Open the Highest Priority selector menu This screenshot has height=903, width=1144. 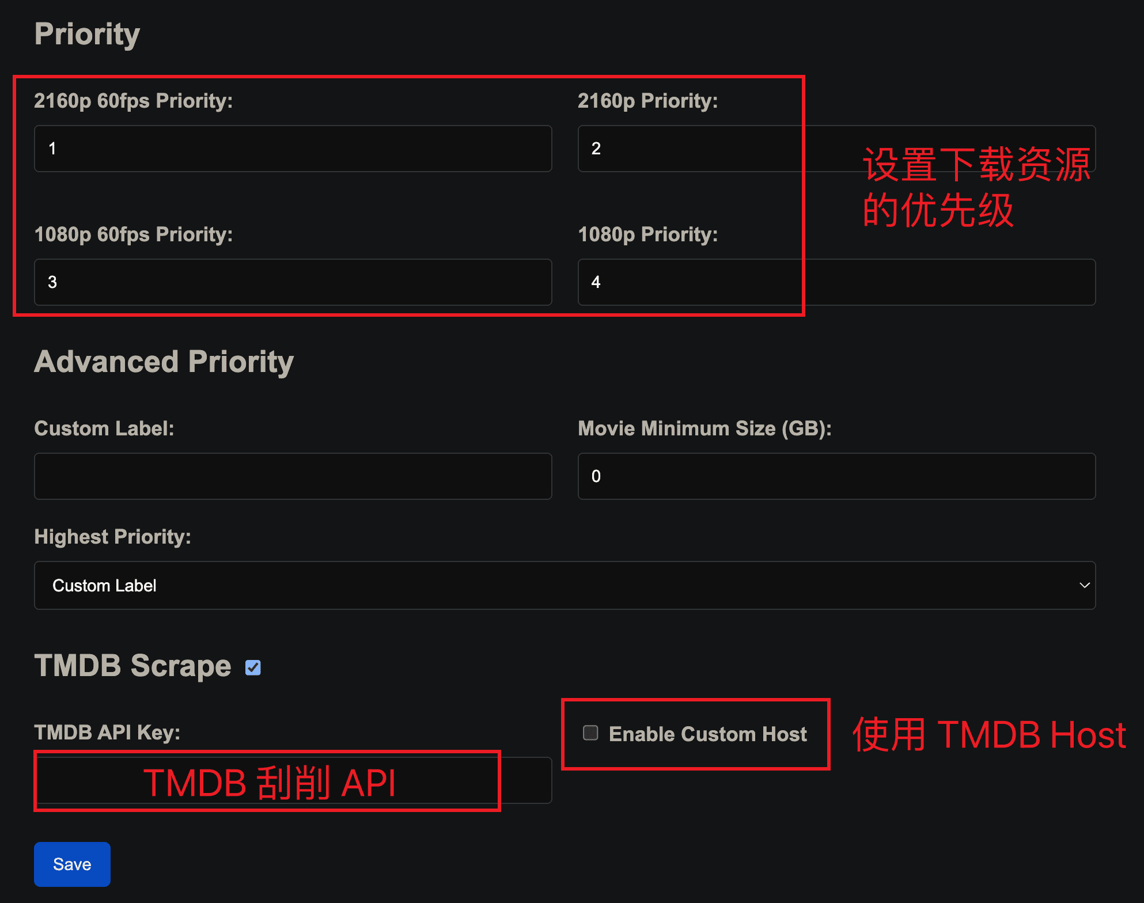pyautogui.click(x=565, y=586)
